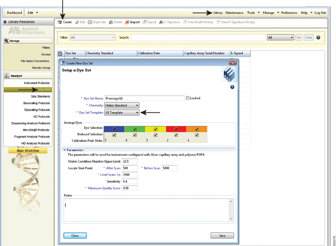
Task: Toggle blue Dye Selection checkbox
Action: [x=114, y=129]
